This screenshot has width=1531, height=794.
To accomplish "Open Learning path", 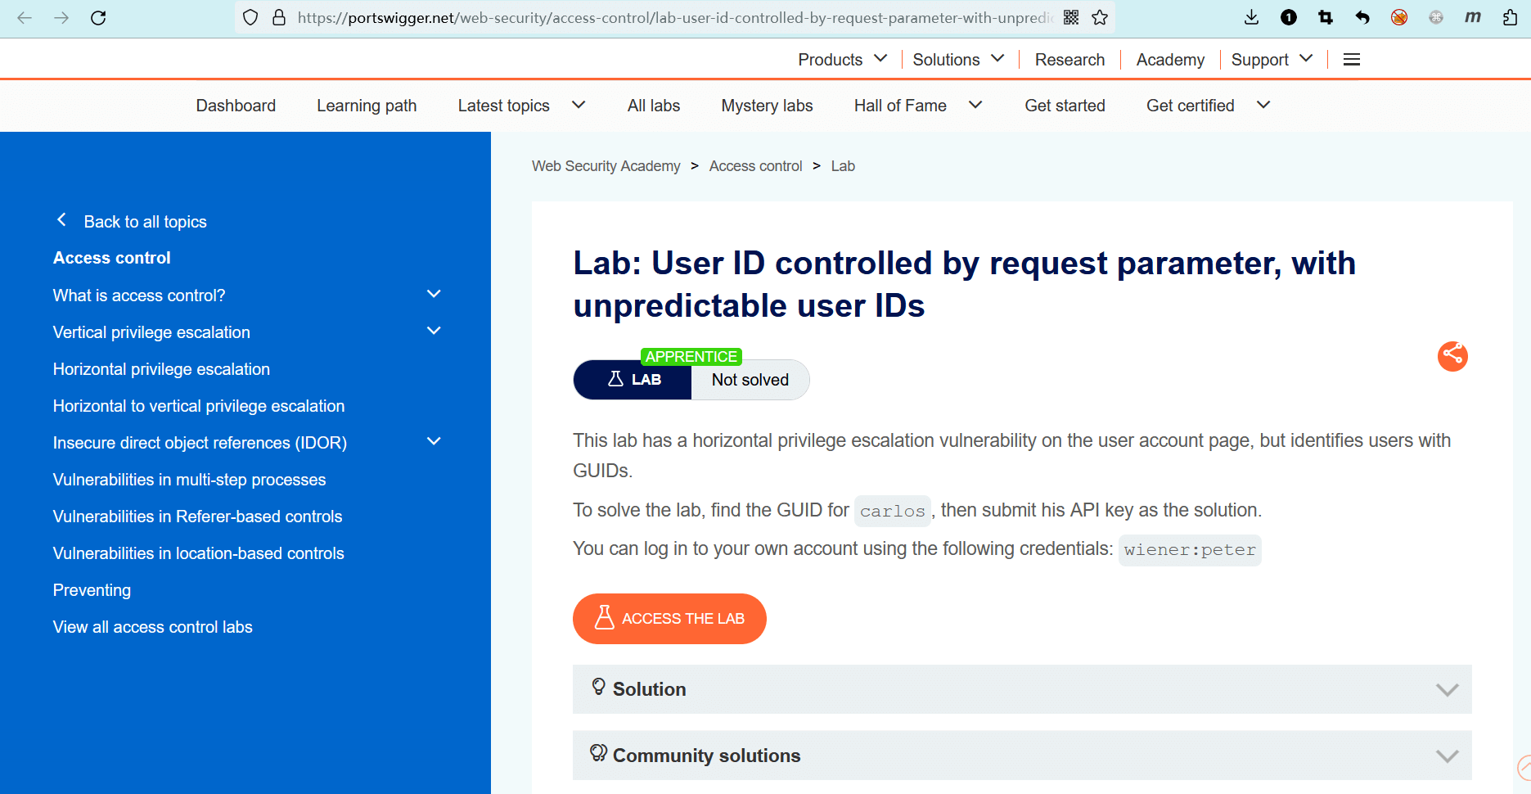I will (367, 106).
